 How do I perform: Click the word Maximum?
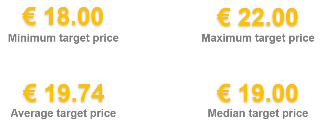tap(227, 38)
